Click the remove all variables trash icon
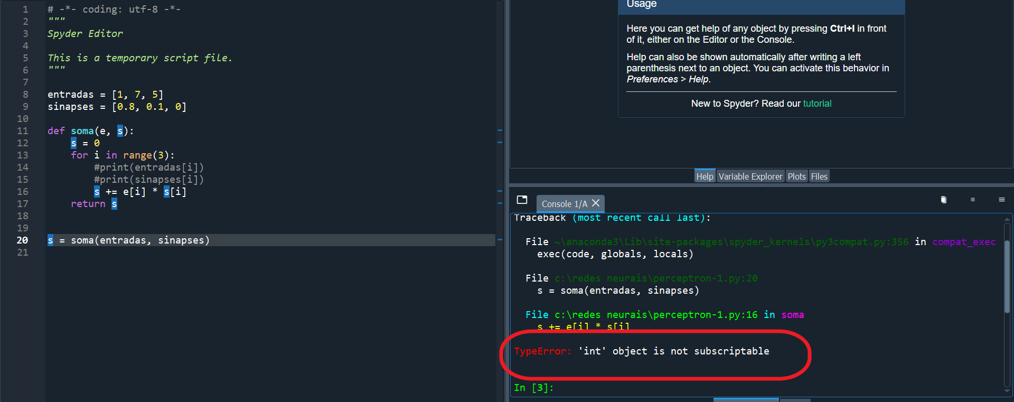1014x402 pixels. (x=943, y=200)
